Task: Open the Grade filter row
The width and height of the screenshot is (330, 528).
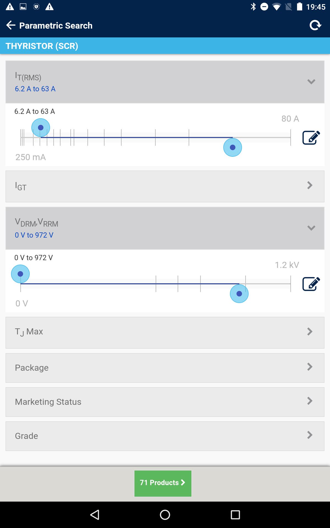Action: click(165, 436)
